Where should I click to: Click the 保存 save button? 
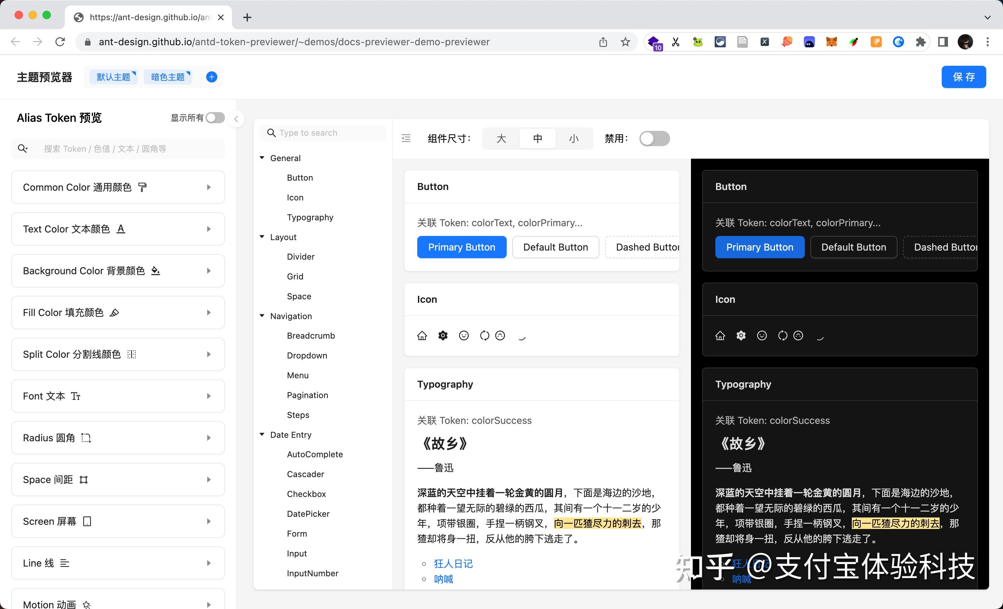pos(963,77)
